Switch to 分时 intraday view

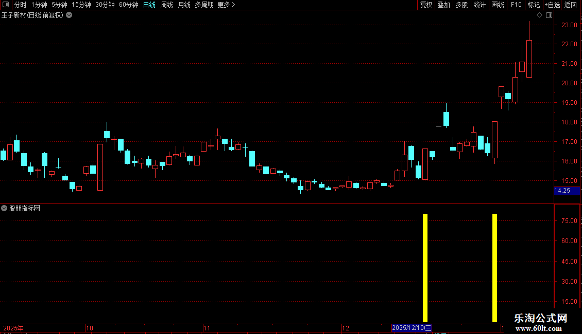(x=21, y=5)
